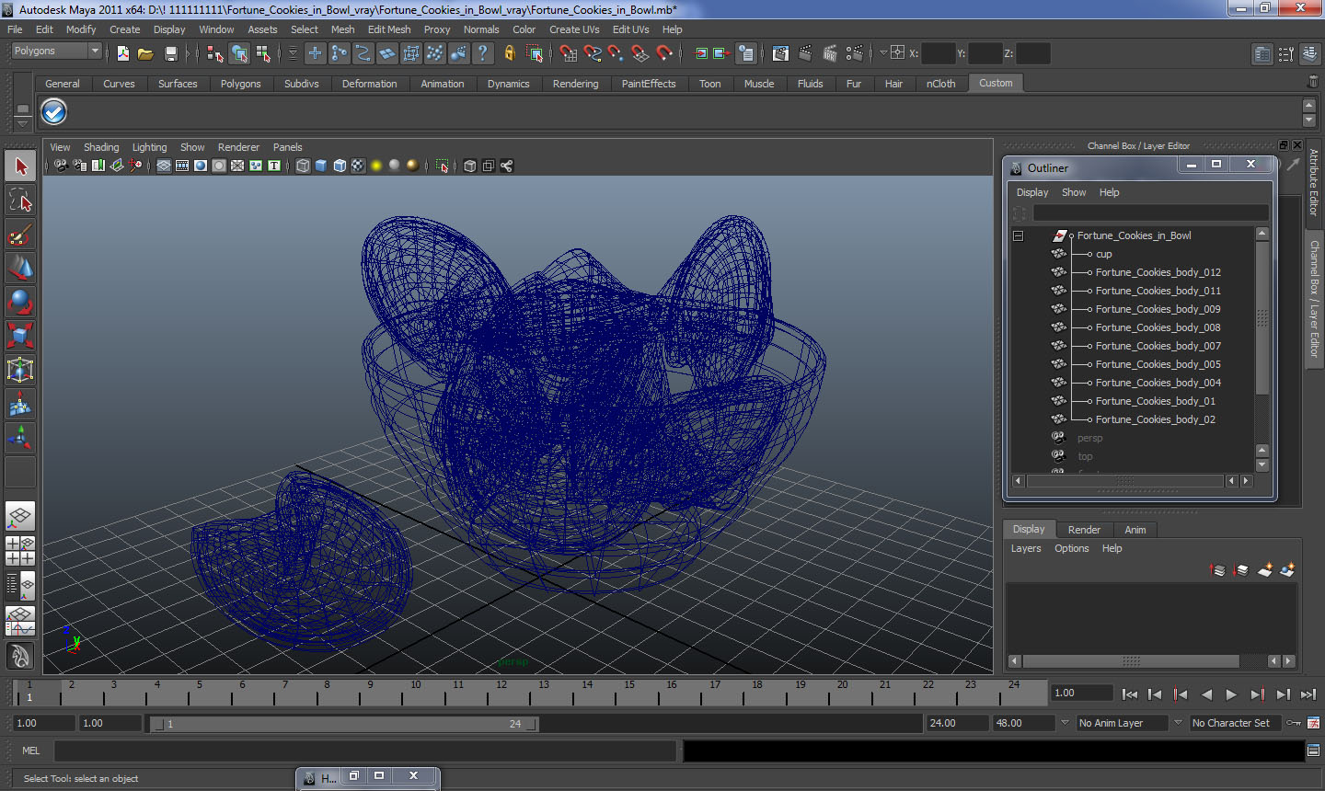Enable textured display checker icon

click(358, 166)
